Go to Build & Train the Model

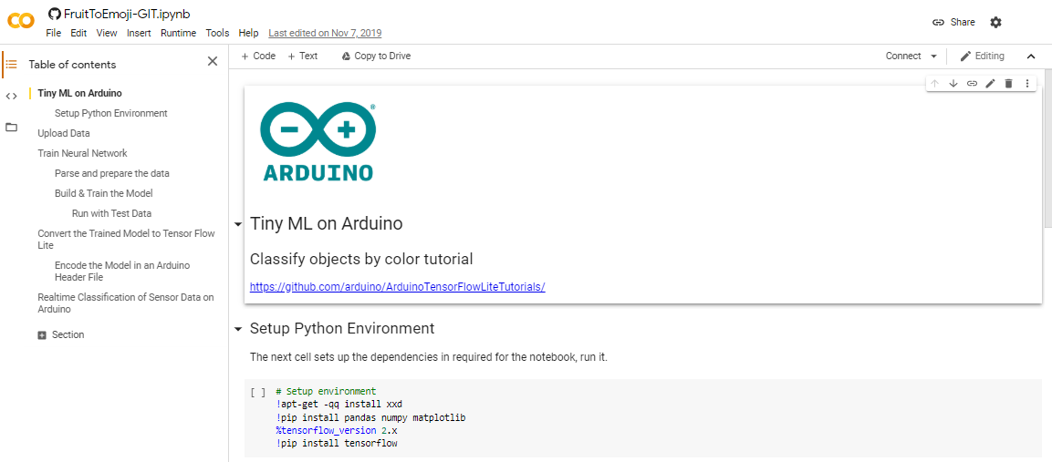point(104,194)
